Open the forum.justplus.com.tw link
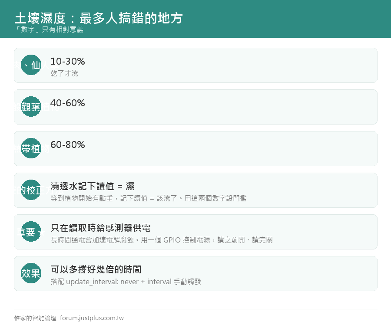The width and height of the screenshot is (391, 328). [92, 318]
